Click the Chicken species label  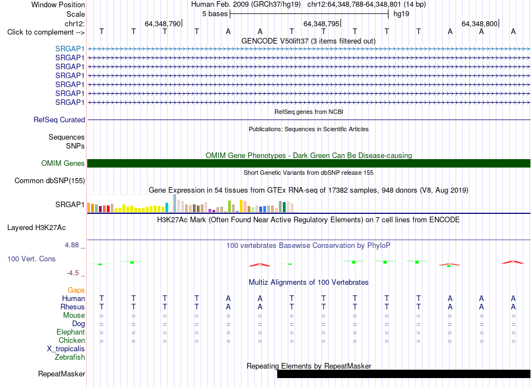coord(72,340)
